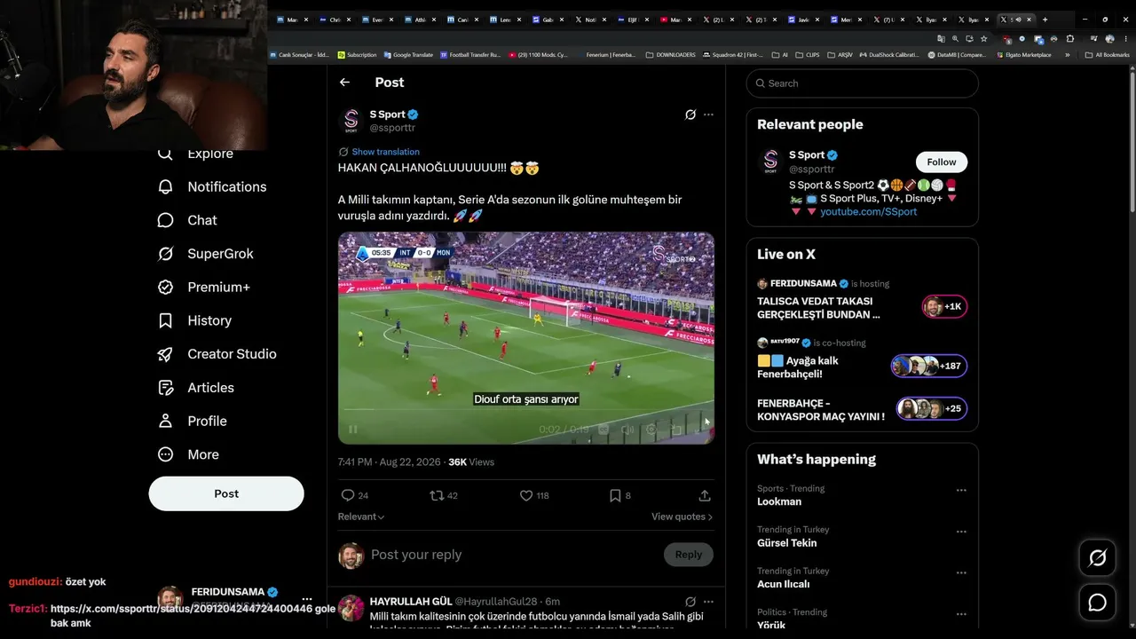The height and width of the screenshot is (639, 1136).
Task: Click the repost icon showing 42
Action: [437, 495]
